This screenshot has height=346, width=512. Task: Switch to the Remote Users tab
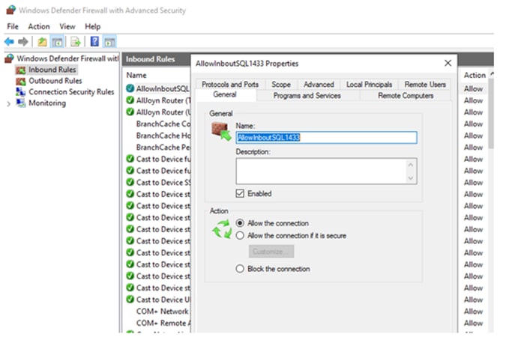(425, 85)
